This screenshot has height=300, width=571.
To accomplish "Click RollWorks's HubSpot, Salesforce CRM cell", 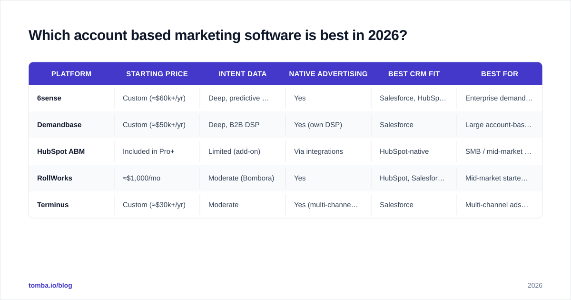I will 414,178.
